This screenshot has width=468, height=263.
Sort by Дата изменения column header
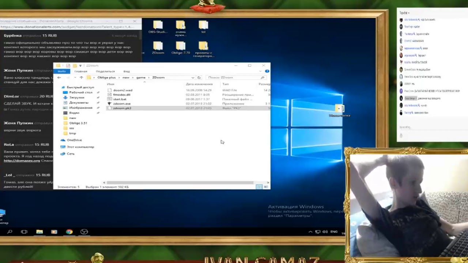(199, 84)
